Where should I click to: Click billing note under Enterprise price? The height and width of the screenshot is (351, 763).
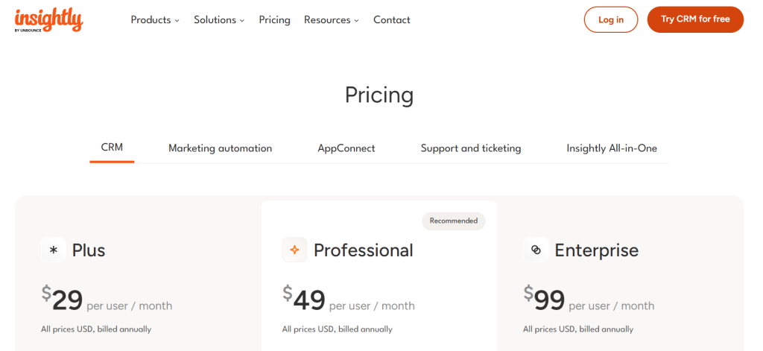tap(578, 329)
